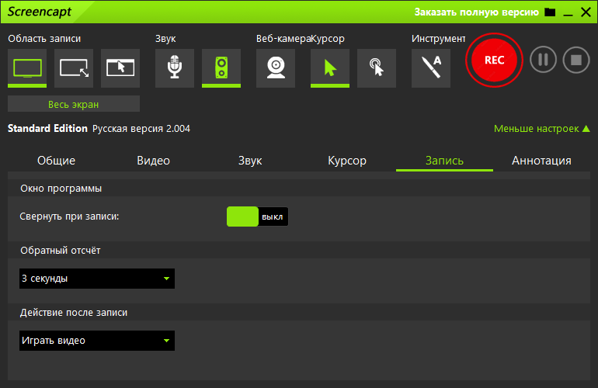The image size is (598, 388).
Task: Open the folder icon in title bar
Action: tap(550, 12)
